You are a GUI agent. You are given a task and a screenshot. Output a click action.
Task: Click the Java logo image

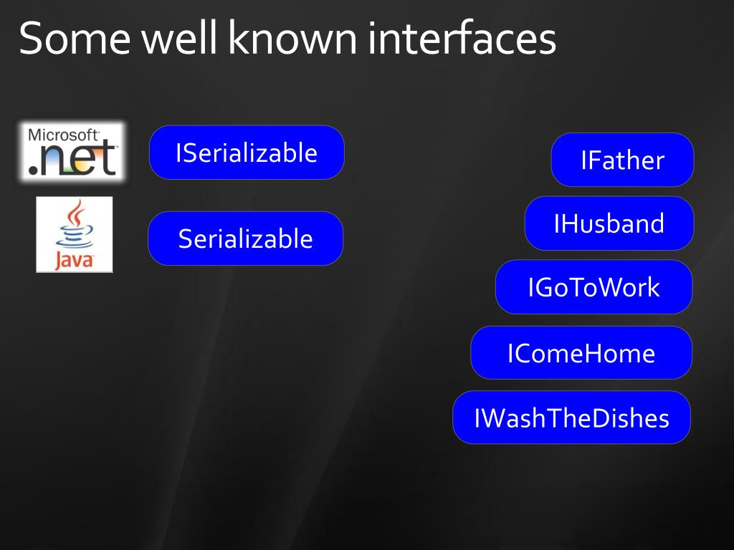coord(75,234)
